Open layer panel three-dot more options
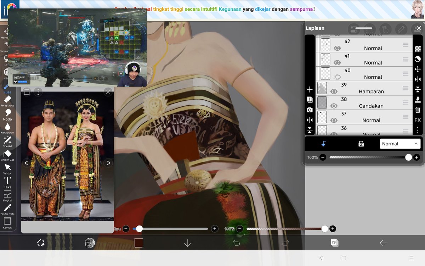 coord(418,130)
